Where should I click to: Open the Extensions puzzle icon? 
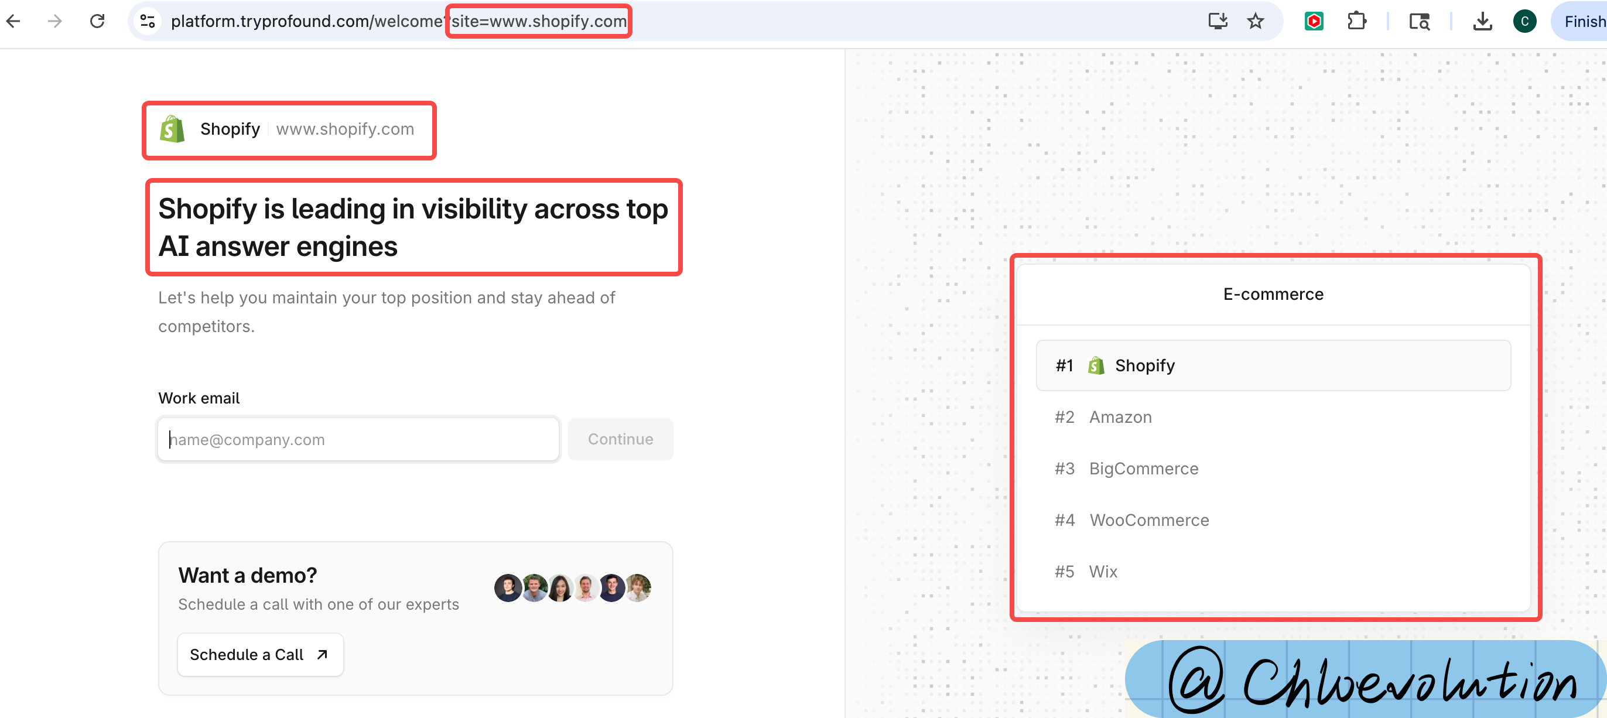pos(1356,21)
